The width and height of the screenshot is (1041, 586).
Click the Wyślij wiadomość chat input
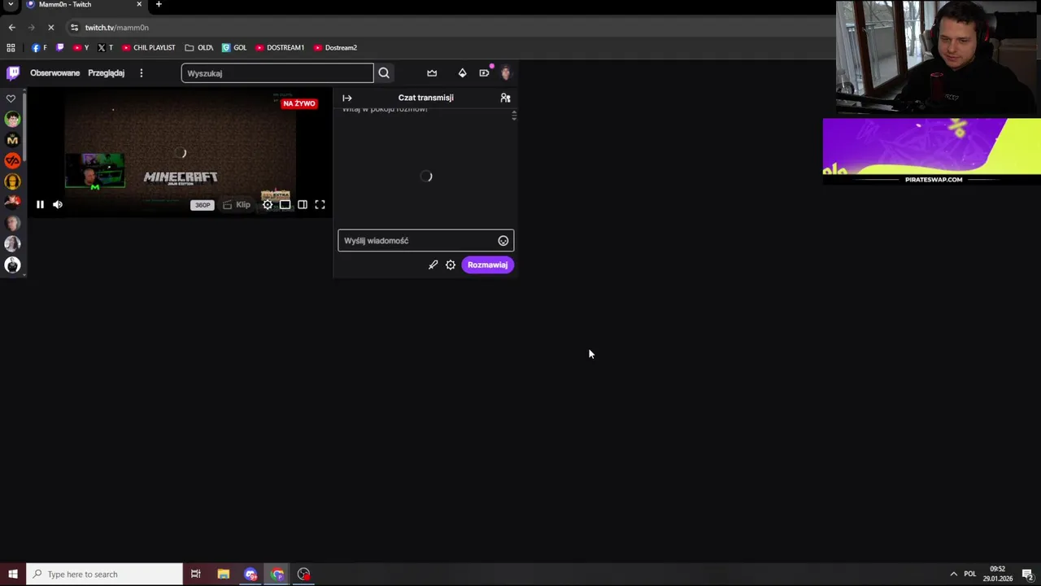tap(425, 241)
